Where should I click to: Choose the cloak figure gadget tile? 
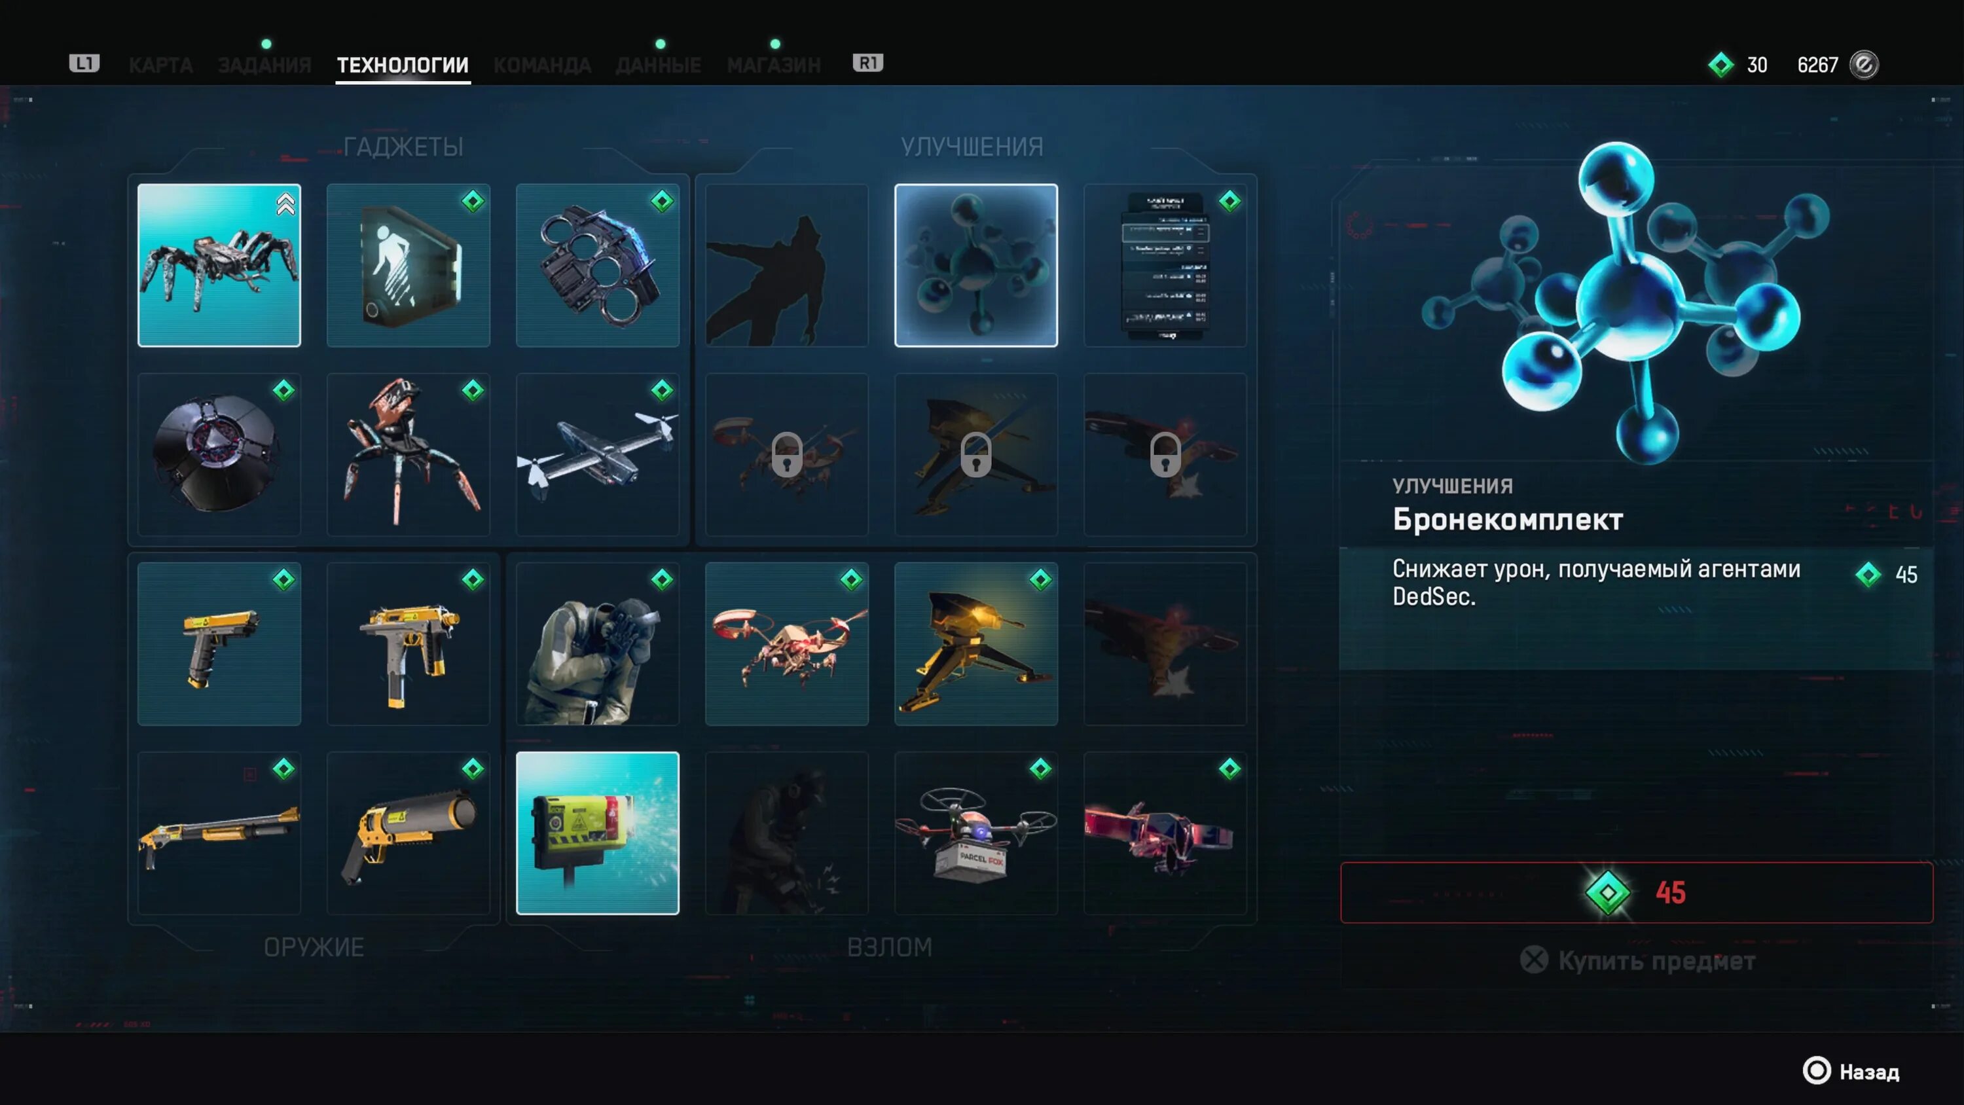pyautogui.click(x=408, y=265)
